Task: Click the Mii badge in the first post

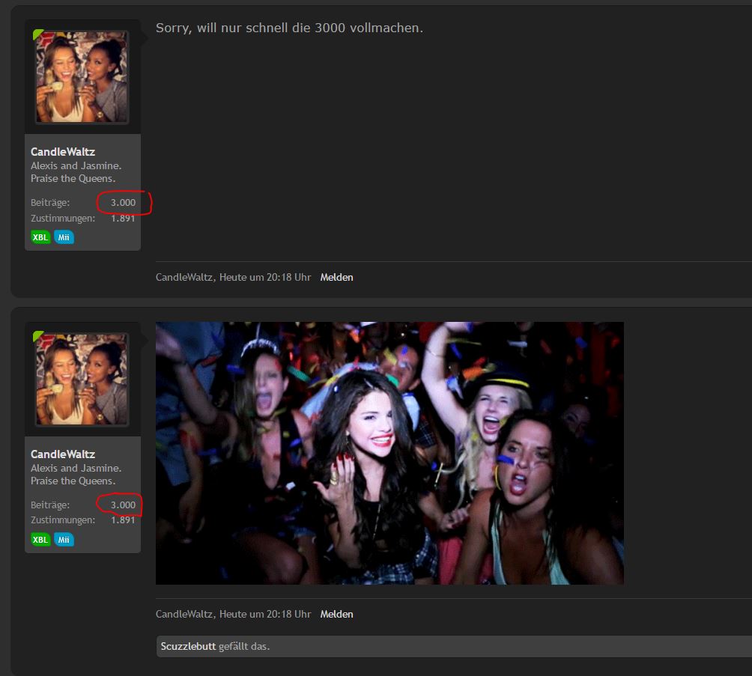Action: click(x=64, y=237)
